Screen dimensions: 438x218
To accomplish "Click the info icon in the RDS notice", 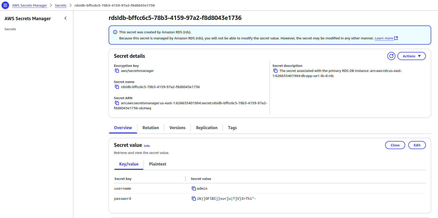I will coord(115,32).
